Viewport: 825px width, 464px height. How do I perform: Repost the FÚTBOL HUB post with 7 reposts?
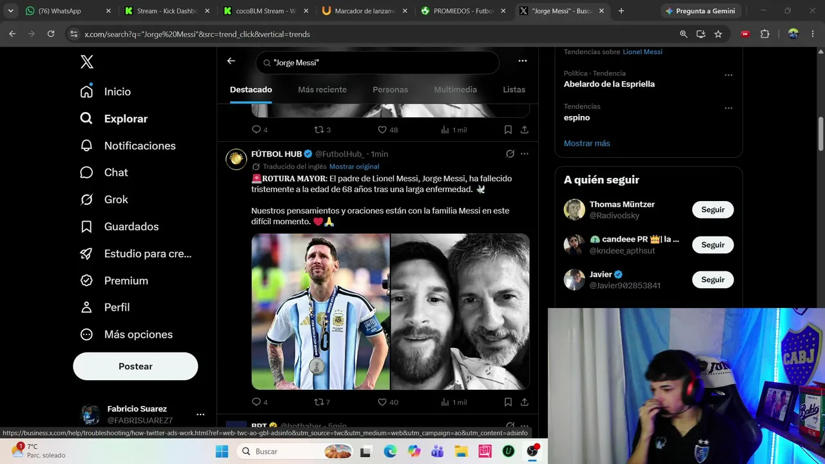coord(318,402)
